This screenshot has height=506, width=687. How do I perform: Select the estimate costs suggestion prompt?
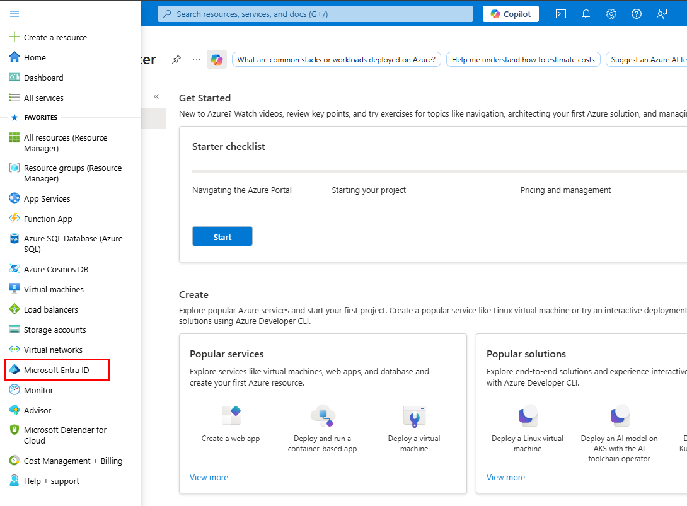pos(522,60)
